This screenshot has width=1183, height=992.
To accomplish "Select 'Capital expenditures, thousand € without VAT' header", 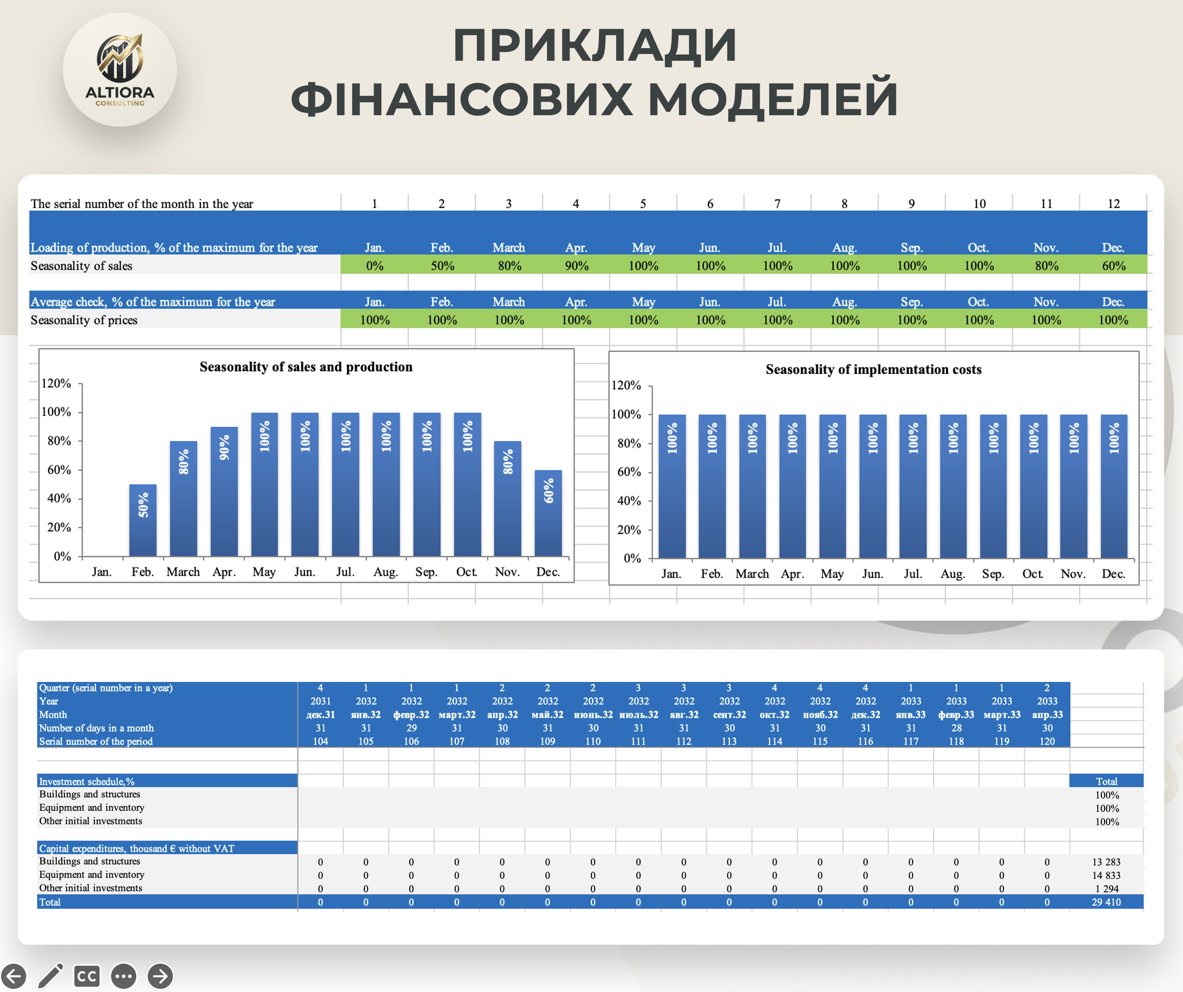I will (167, 848).
